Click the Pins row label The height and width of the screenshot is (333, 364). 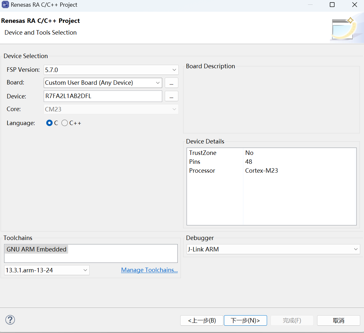[x=195, y=162]
